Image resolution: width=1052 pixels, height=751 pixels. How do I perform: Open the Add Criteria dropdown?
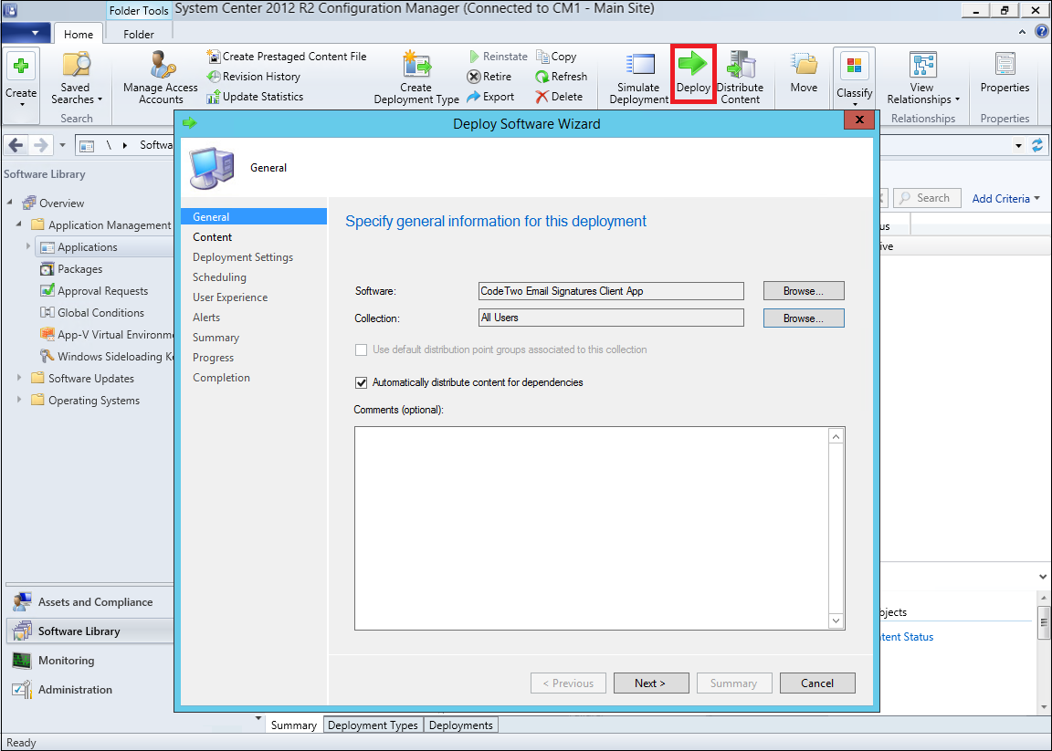pyautogui.click(x=1005, y=199)
